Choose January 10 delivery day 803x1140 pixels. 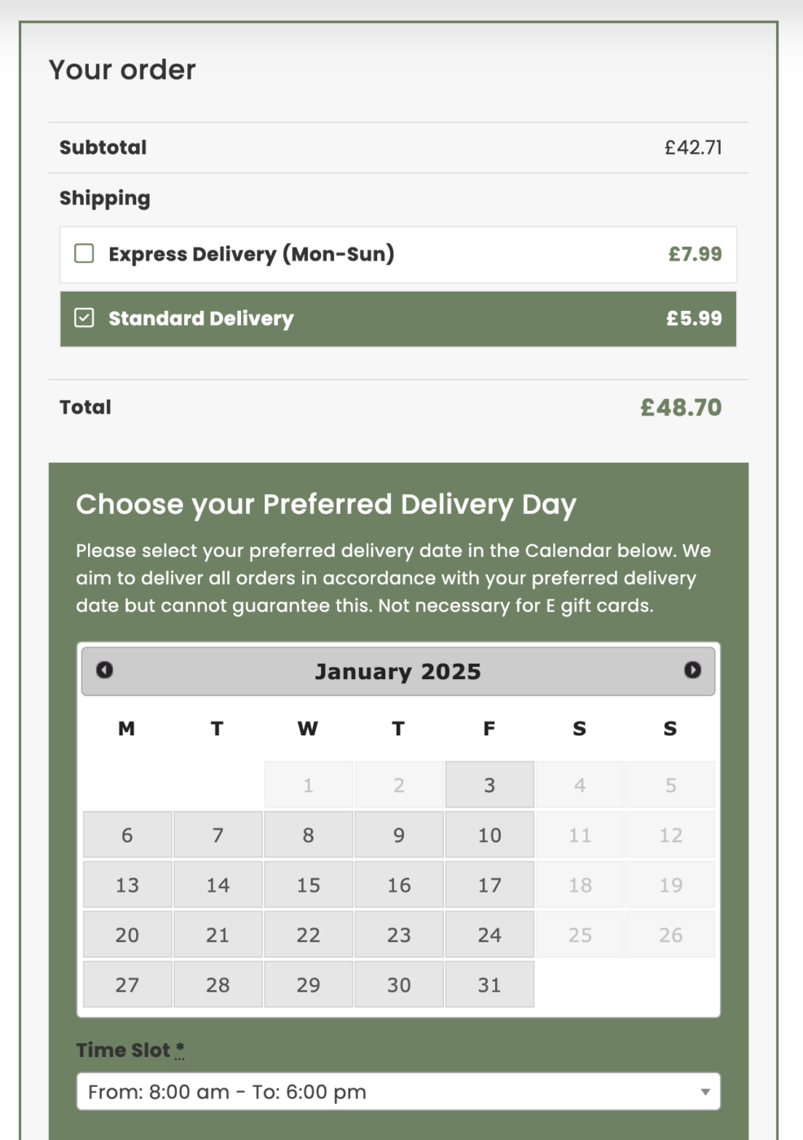coord(489,835)
